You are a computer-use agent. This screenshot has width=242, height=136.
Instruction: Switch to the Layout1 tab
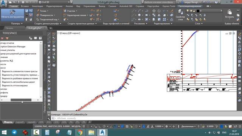pos(20,122)
